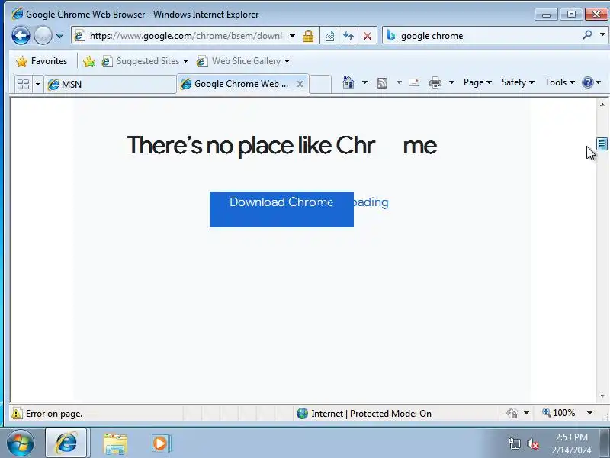Click the status bar privacy shield icon
The height and width of the screenshot is (458, 610).
512,413
